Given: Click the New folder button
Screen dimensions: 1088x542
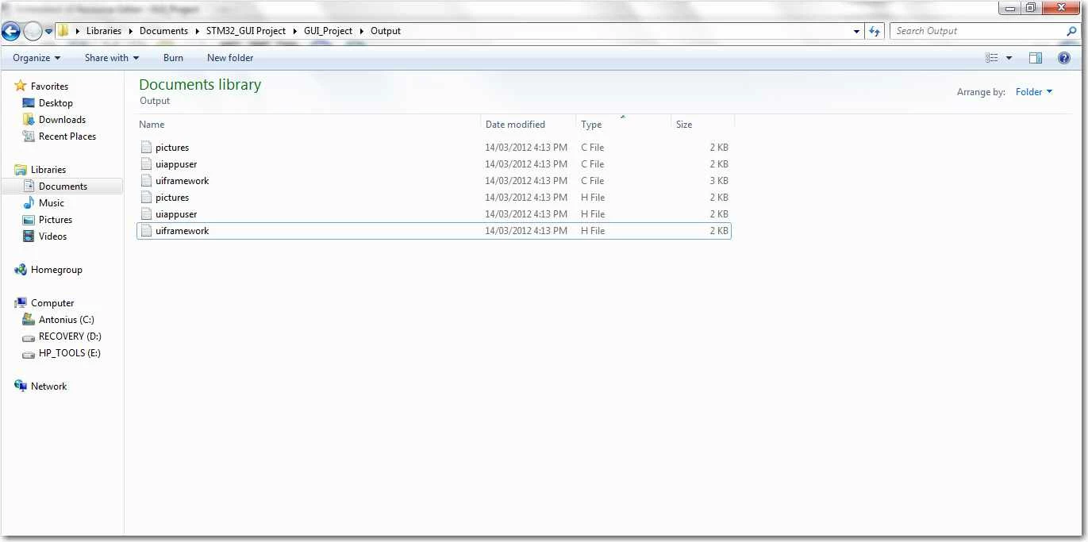Looking at the screenshot, I should click(x=230, y=58).
